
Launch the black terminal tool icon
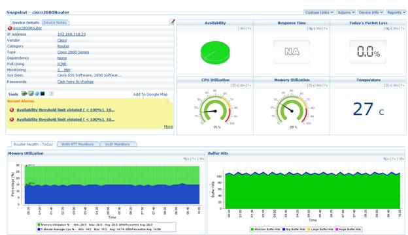click(x=42, y=93)
